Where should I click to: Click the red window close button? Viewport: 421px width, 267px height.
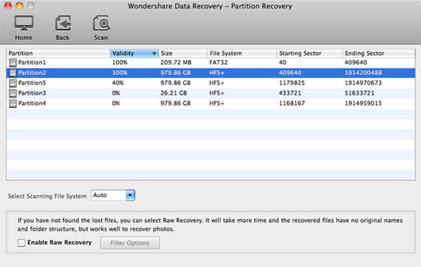coord(8,6)
